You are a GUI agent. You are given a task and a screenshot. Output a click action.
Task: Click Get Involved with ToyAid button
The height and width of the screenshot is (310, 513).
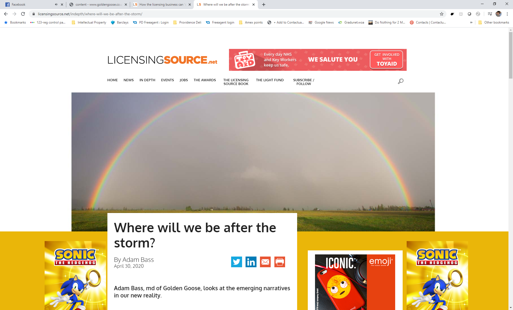387,60
